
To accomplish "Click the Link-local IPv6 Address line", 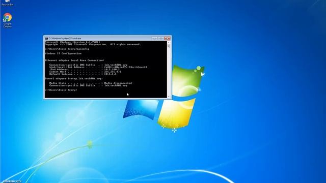I will click(98, 67).
